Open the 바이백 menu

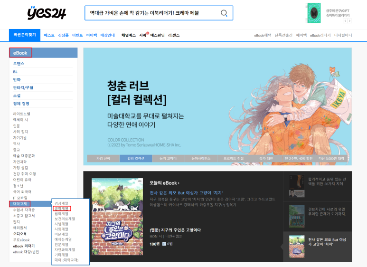(92, 35)
